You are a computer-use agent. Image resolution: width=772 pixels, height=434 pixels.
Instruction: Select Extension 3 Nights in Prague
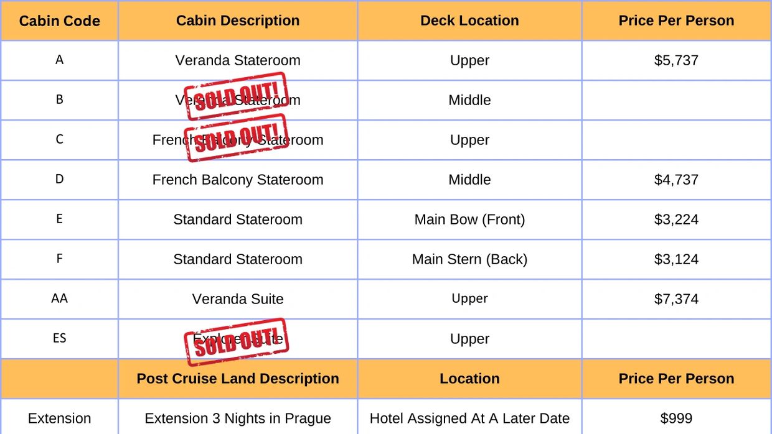point(238,418)
